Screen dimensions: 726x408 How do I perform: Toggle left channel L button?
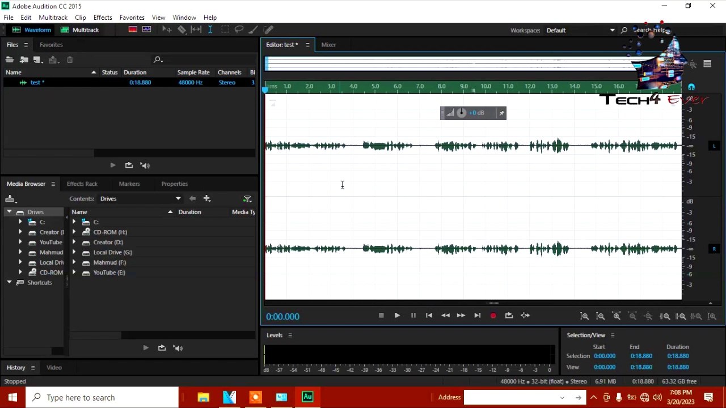coord(714,146)
